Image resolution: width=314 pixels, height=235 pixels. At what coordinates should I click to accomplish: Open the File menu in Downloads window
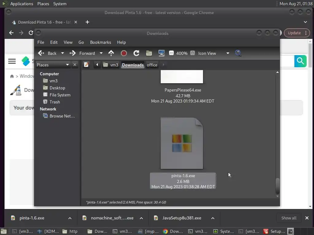(x=41, y=42)
